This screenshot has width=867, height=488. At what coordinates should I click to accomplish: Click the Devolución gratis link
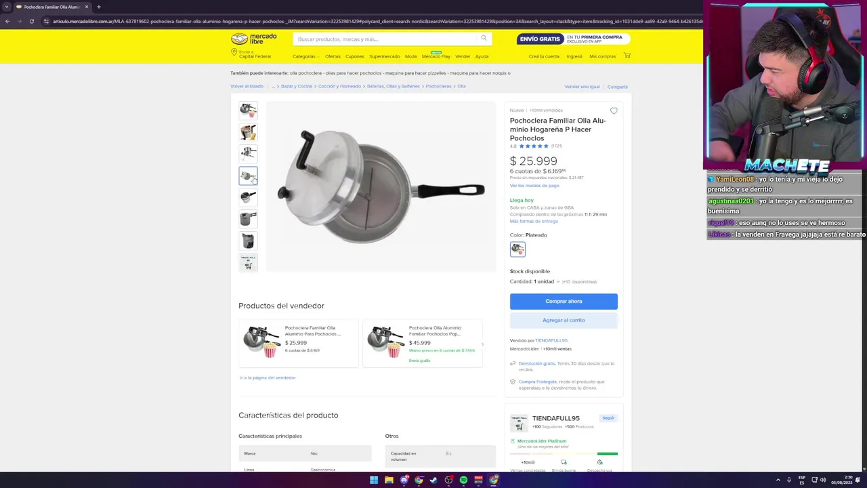click(537, 363)
